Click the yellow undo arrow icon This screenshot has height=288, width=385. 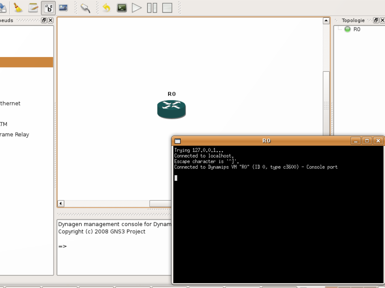coord(106,8)
